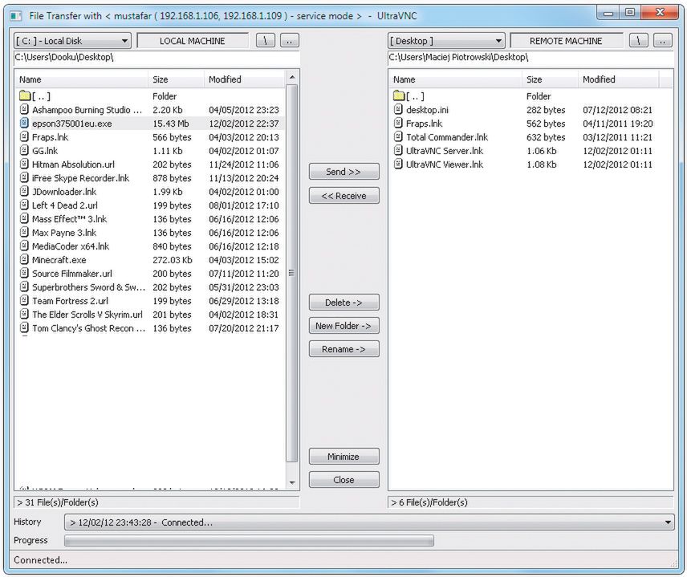Sort remote files by Size column
Image resolution: width=687 pixels, height=577 pixels.
click(550, 79)
